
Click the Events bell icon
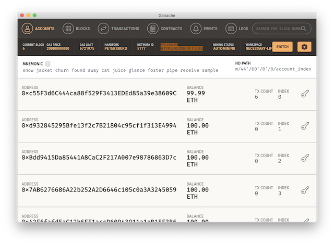tap(196, 29)
